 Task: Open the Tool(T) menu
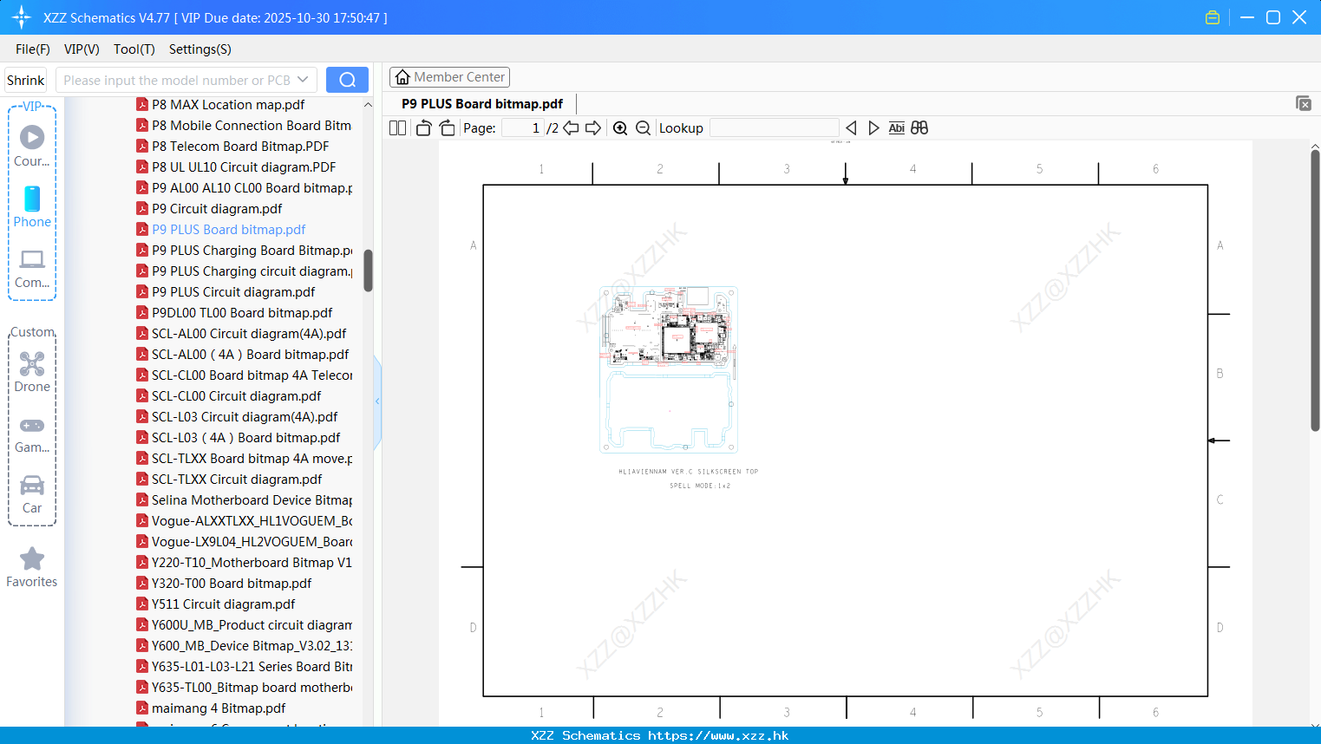click(x=134, y=49)
